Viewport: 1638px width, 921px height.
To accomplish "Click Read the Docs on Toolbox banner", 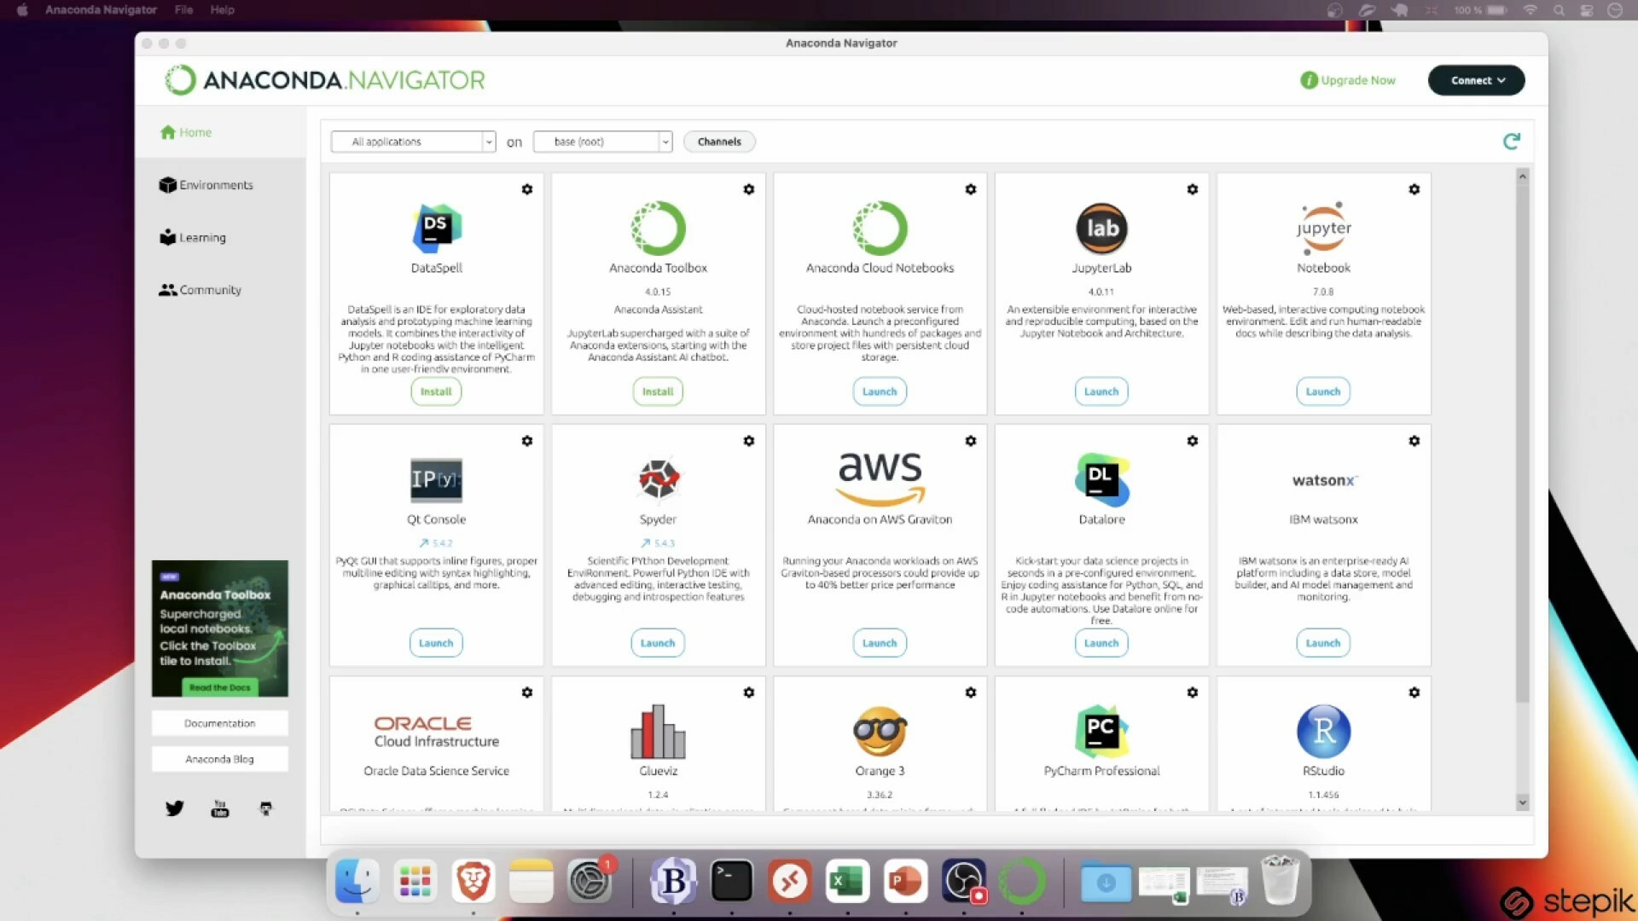I will click(220, 687).
